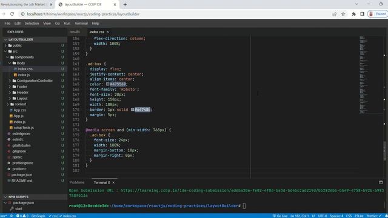
Task: Close the Terminal 0 panel tab
Action: 113,182
